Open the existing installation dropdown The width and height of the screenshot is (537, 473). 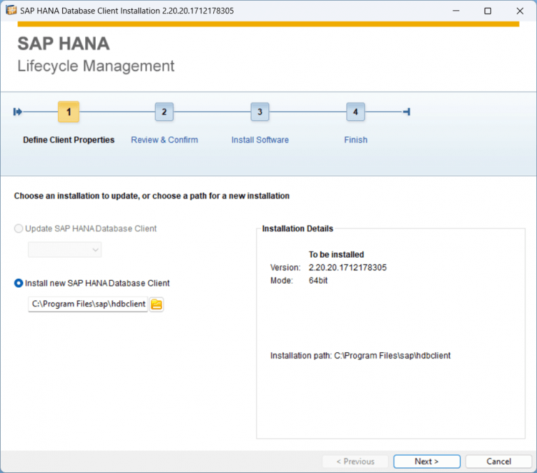pyautogui.click(x=64, y=249)
